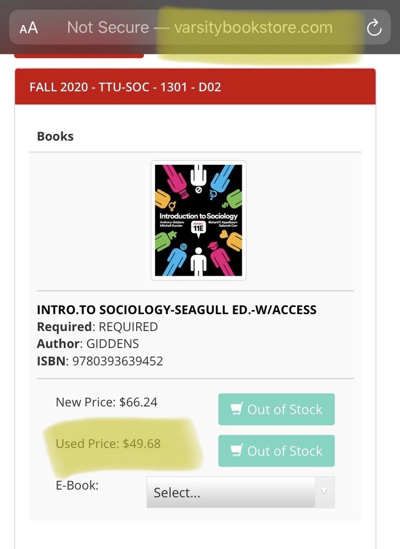Open the E-Book Select dropdown
The height and width of the screenshot is (549, 400).
click(x=231, y=492)
